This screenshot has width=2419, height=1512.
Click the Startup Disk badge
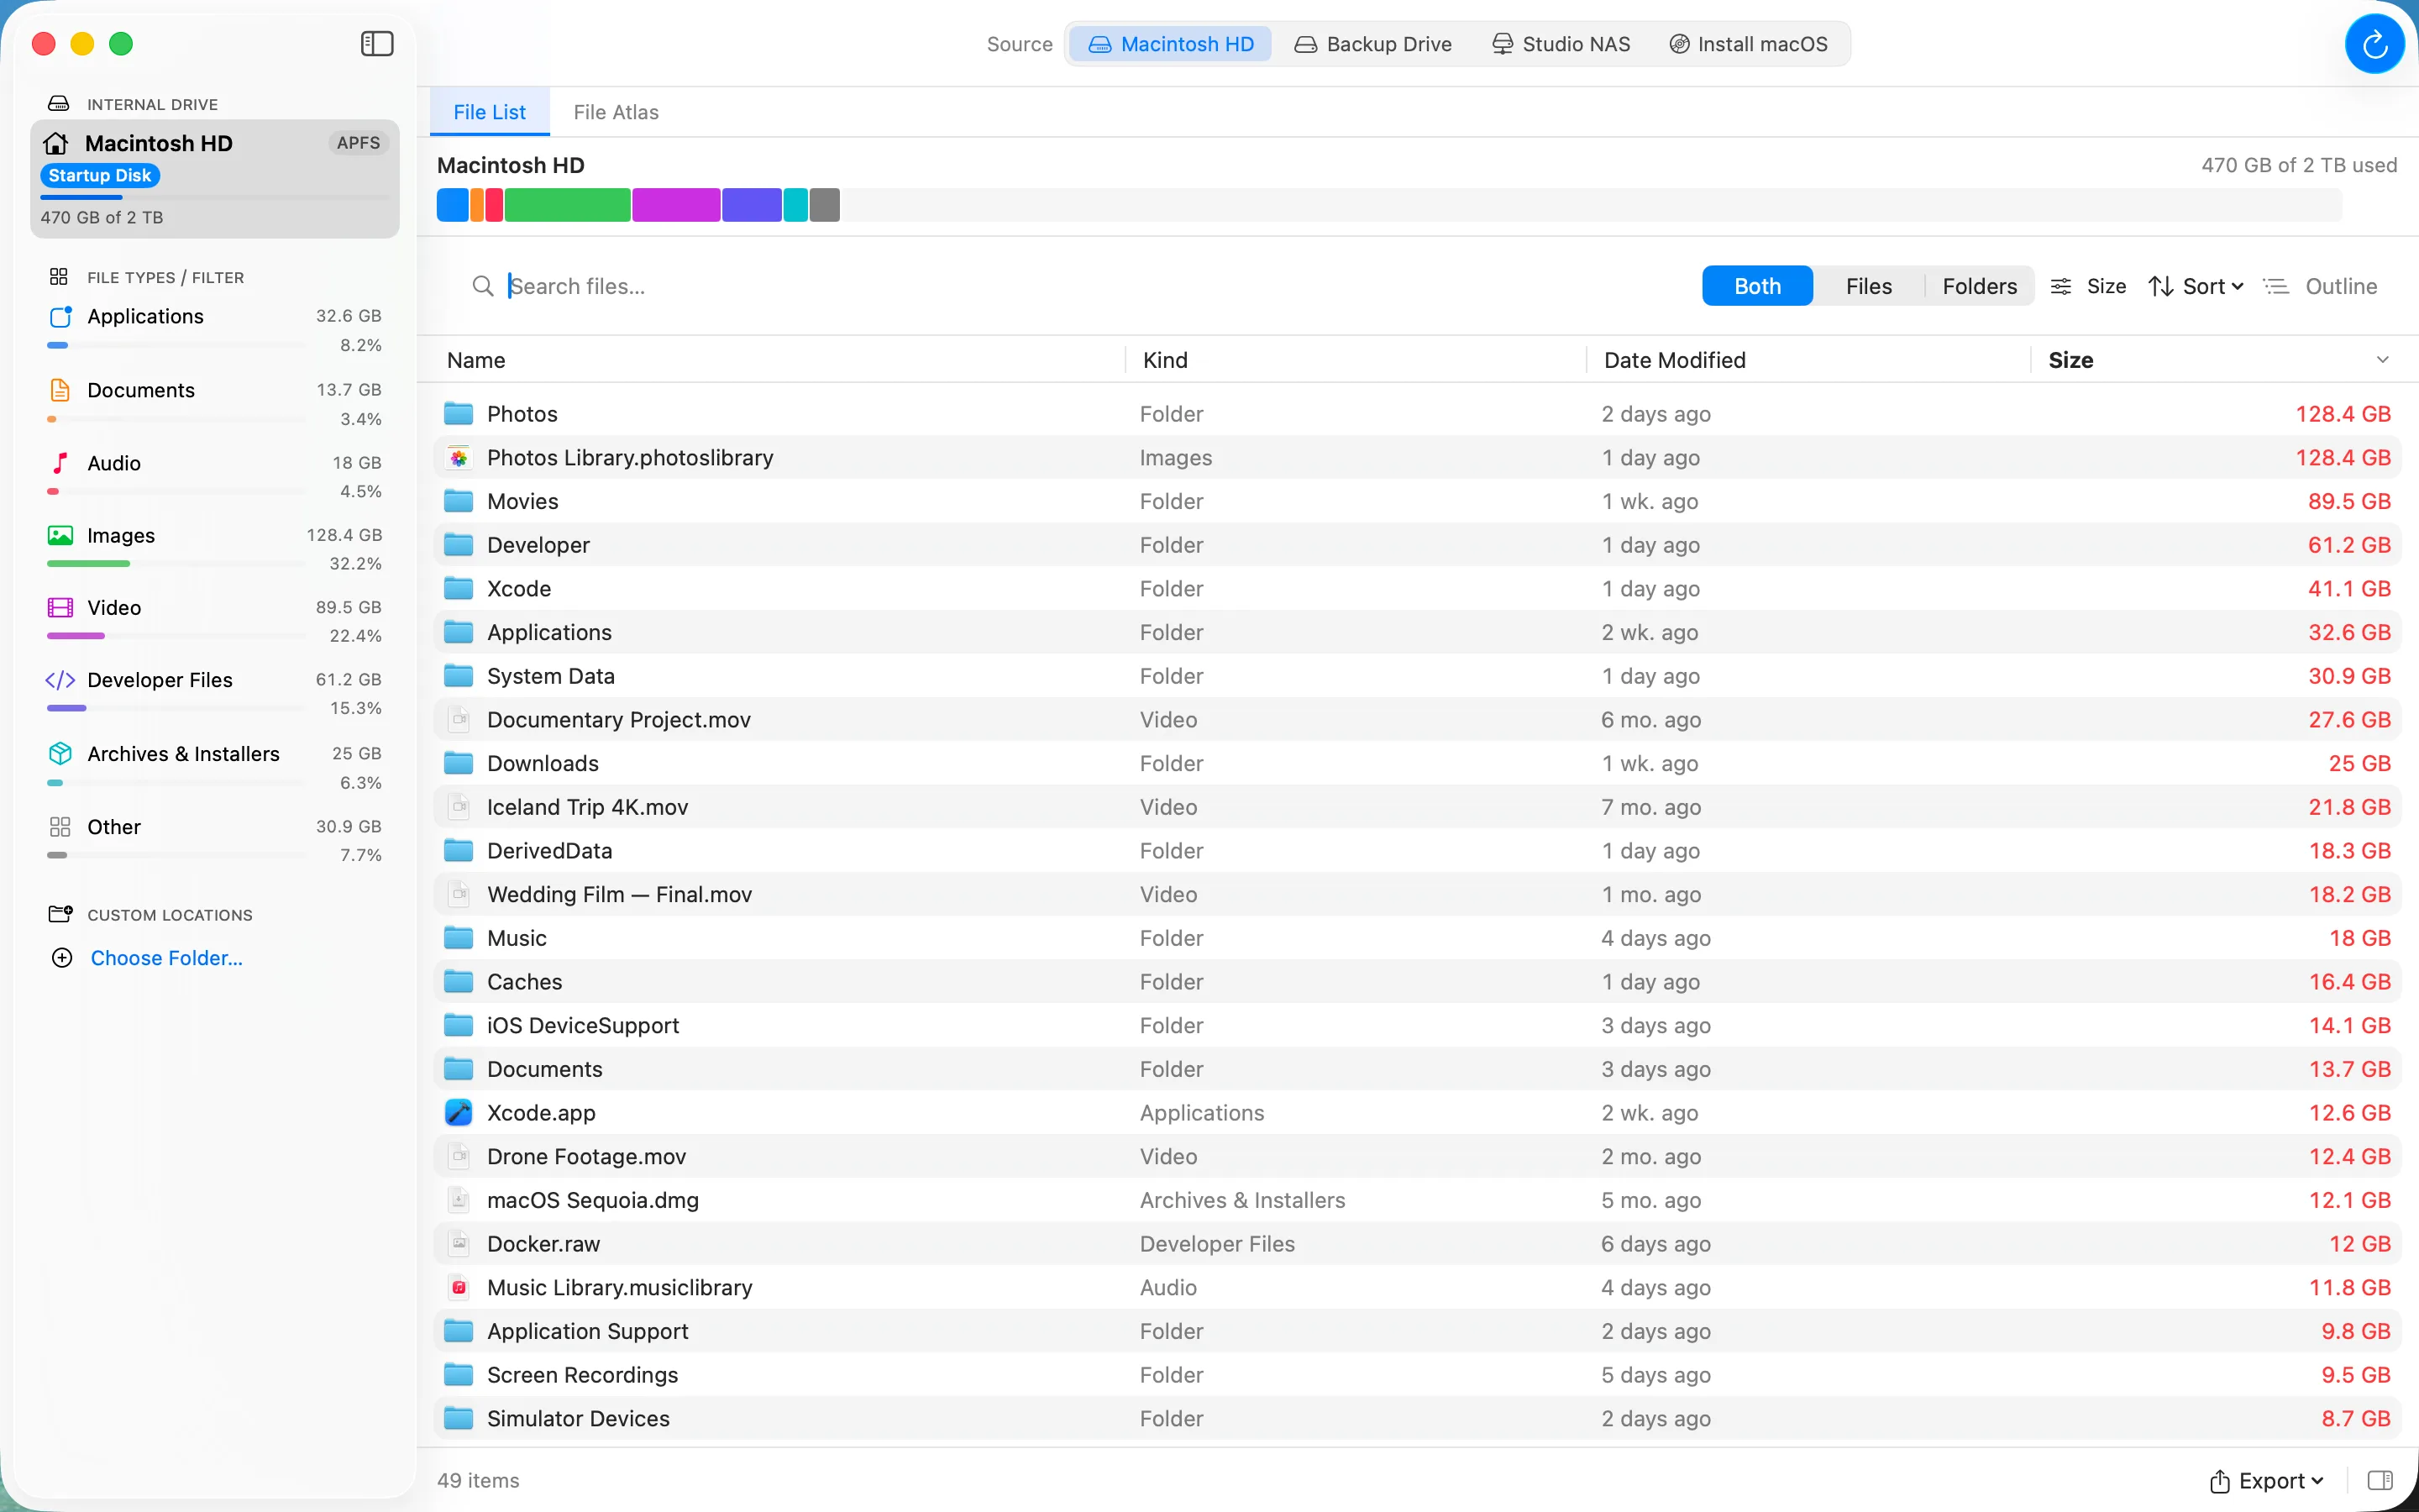pos(100,176)
